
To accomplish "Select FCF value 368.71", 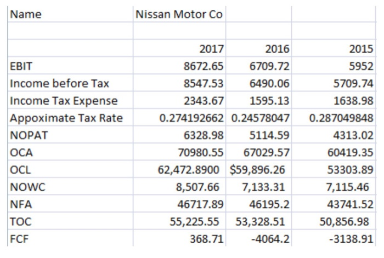I will [x=179, y=238].
